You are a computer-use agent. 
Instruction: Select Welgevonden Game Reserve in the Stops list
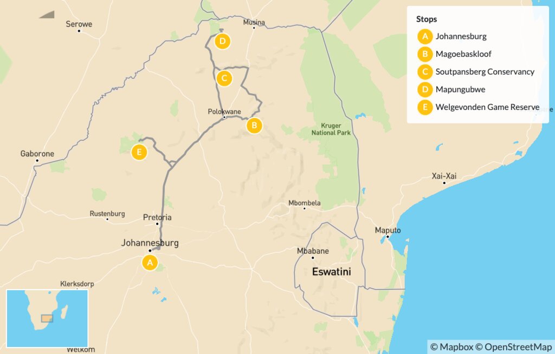click(x=487, y=107)
